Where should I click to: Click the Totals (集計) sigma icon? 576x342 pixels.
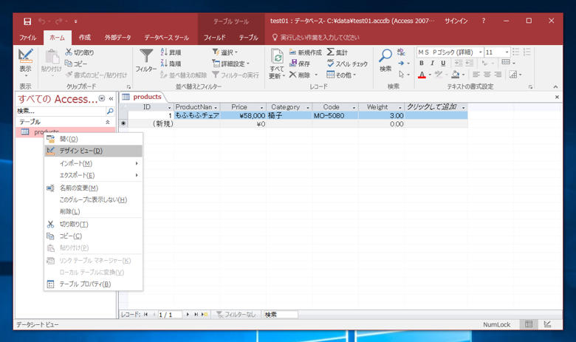click(x=331, y=52)
